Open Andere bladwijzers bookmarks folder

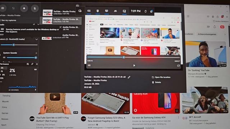pyautogui.click(x=221, y=21)
